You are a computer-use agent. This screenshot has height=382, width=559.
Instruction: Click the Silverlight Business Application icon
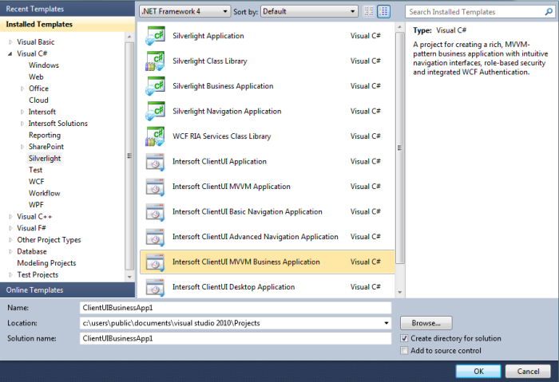[155, 86]
